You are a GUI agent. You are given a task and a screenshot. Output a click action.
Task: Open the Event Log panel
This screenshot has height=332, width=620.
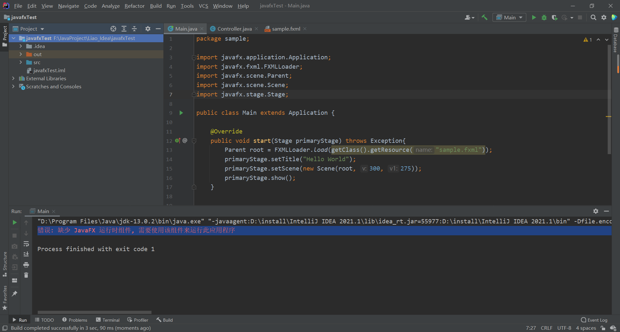click(x=597, y=319)
